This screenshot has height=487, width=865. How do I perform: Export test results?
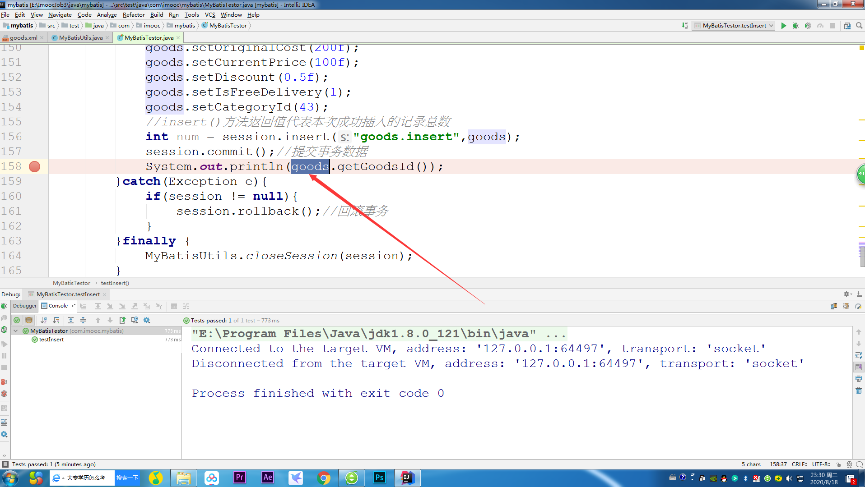point(122,320)
